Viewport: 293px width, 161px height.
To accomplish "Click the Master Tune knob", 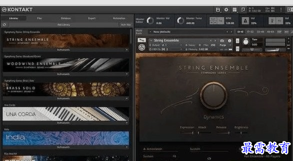I will click(x=180, y=20).
